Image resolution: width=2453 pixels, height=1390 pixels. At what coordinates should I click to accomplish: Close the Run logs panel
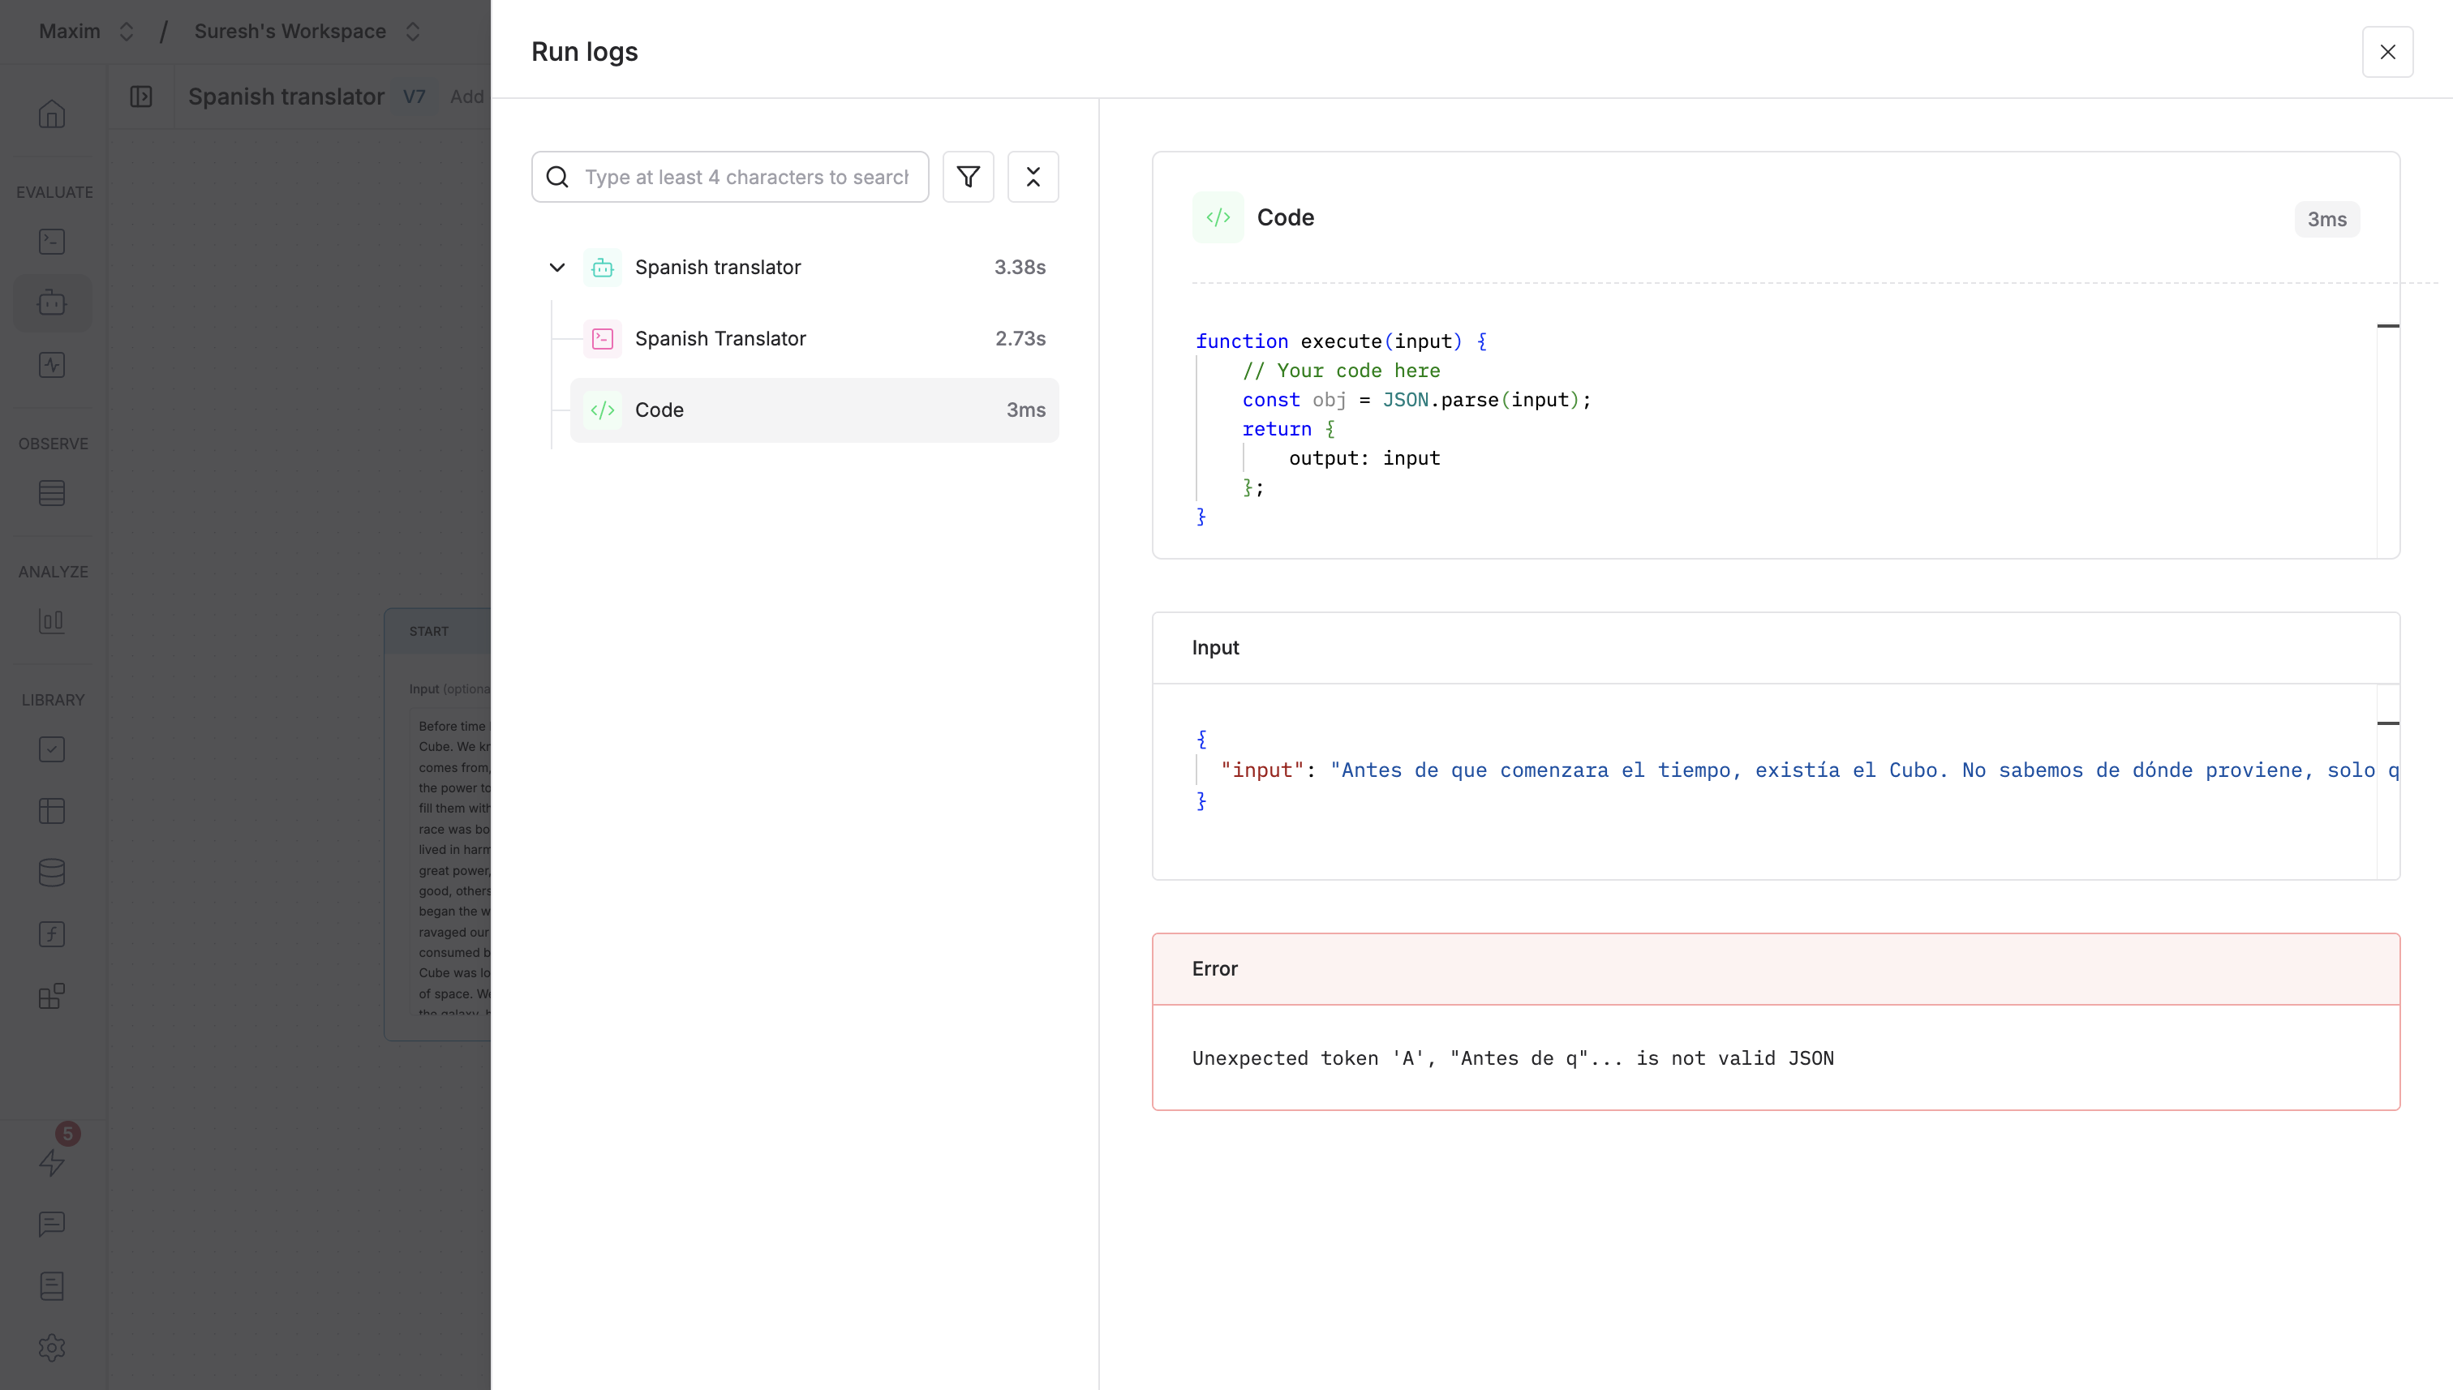pyautogui.click(x=2387, y=52)
